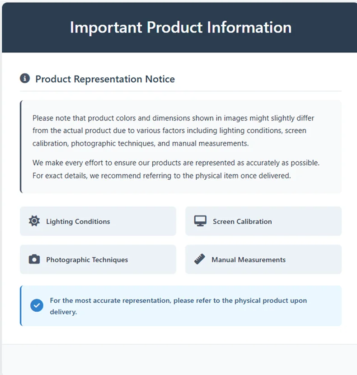Select the Lighting Conditions label text
The width and height of the screenshot is (357, 375).
78,221
